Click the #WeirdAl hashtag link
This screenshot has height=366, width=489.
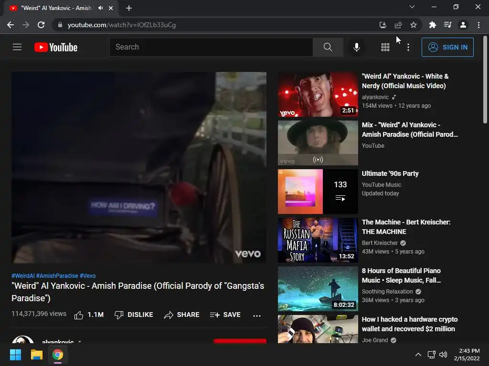pos(23,276)
